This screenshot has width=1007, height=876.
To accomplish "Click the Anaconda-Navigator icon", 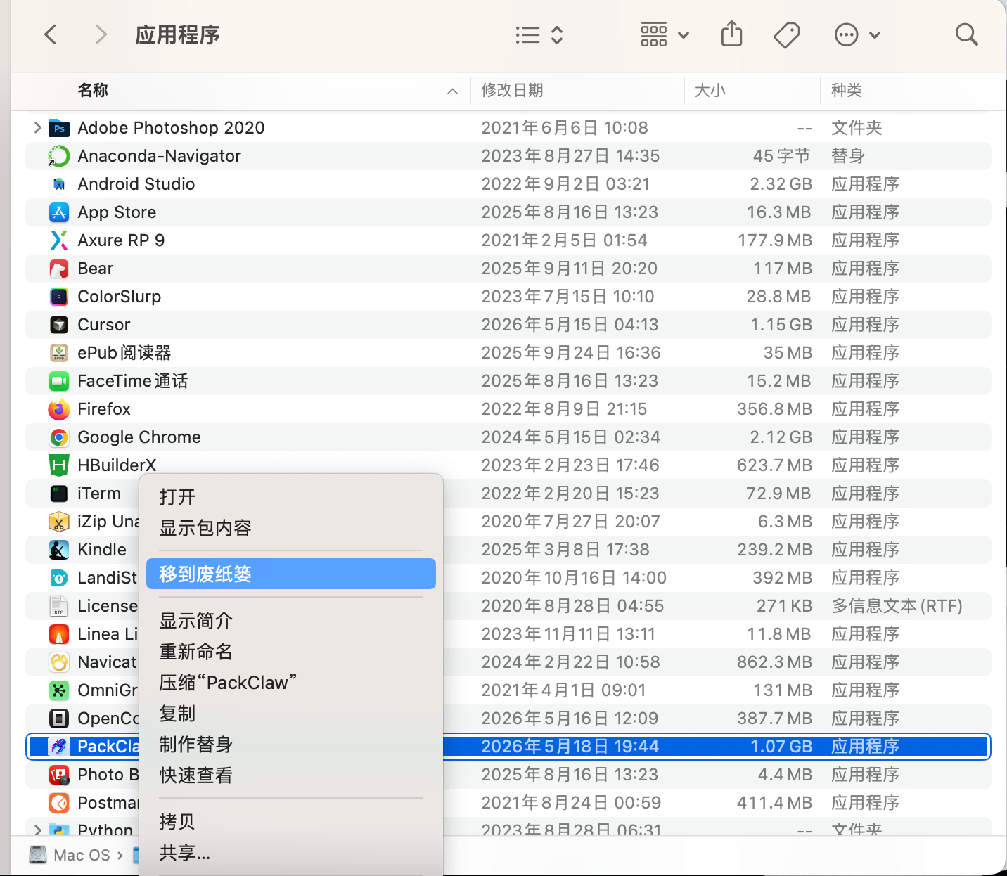I will point(59,156).
